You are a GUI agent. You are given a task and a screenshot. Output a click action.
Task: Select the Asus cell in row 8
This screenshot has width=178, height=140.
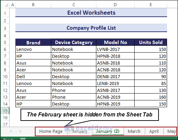(x=33, y=63)
